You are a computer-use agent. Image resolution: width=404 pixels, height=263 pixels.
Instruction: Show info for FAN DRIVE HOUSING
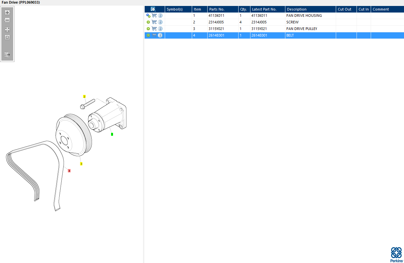point(160,15)
